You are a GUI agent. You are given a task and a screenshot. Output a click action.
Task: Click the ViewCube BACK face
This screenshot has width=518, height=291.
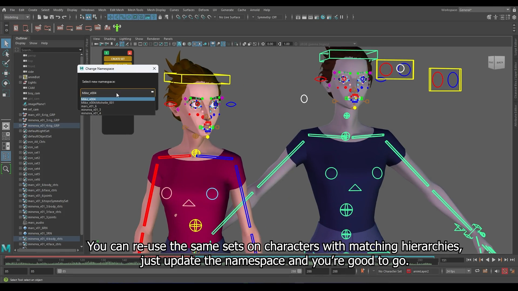500,63
